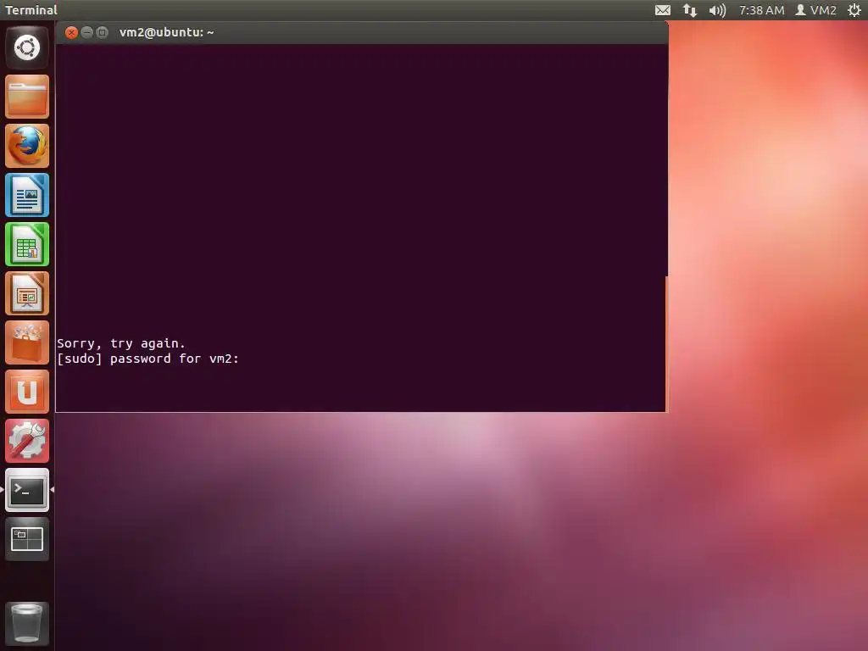Open the Files folder launcher icon

[27, 97]
